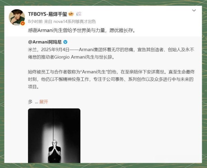Open the TFBOYS-易烊千玺 profile avatar
Screen dimensions: 207x168
(x=17, y=17)
